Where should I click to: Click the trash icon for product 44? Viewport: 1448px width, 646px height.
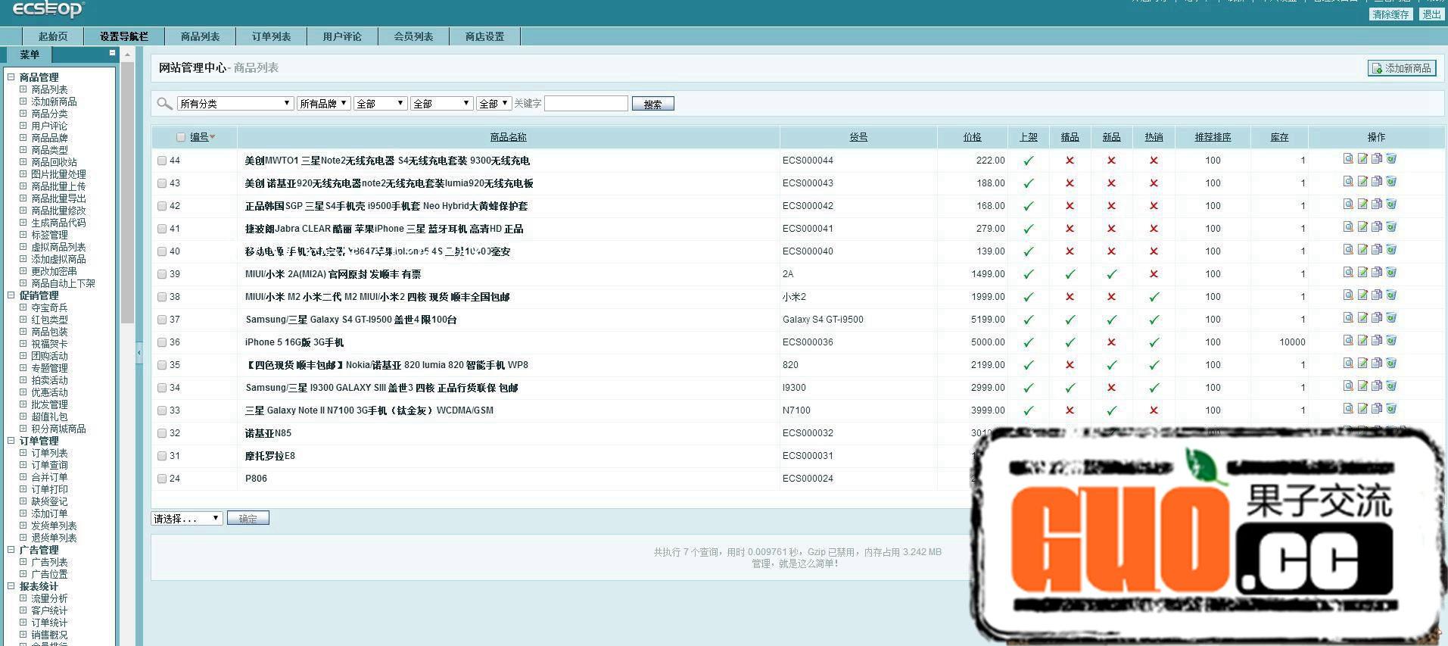[x=1391, y=159]
